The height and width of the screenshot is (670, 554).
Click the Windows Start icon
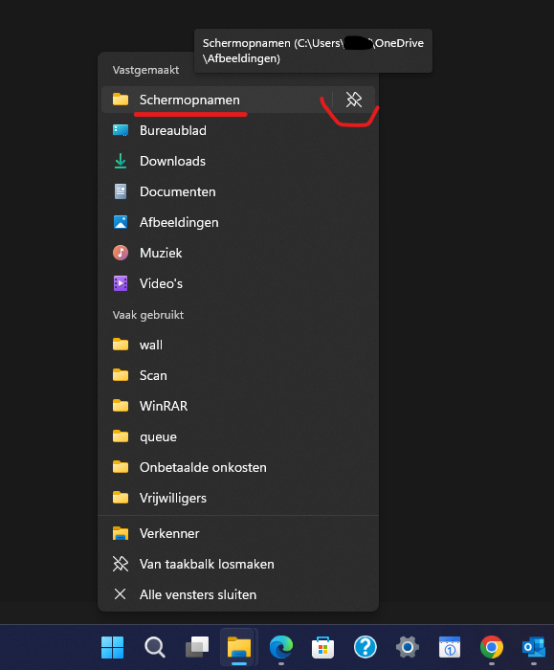coord(112,647)
